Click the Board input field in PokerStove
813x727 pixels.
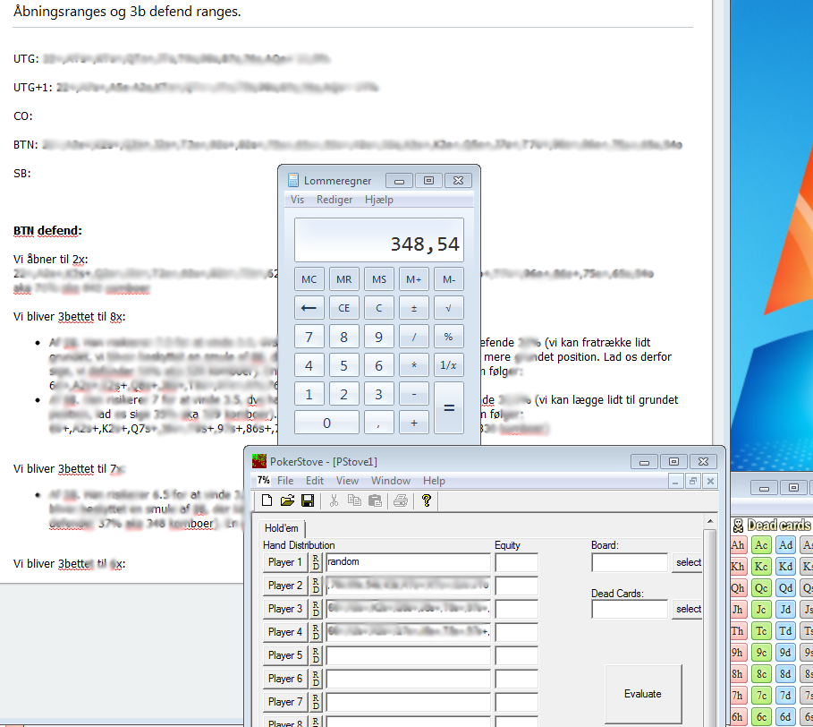(x=630, y=562)
